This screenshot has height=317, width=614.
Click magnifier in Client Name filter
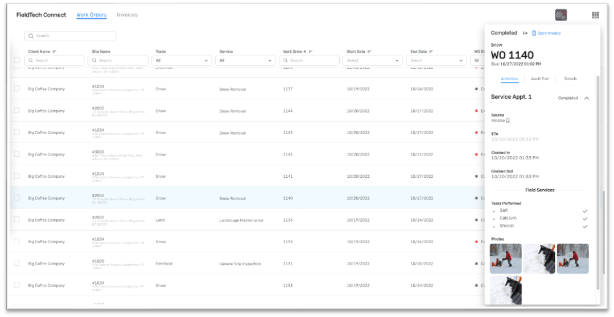tap(31, 61)
